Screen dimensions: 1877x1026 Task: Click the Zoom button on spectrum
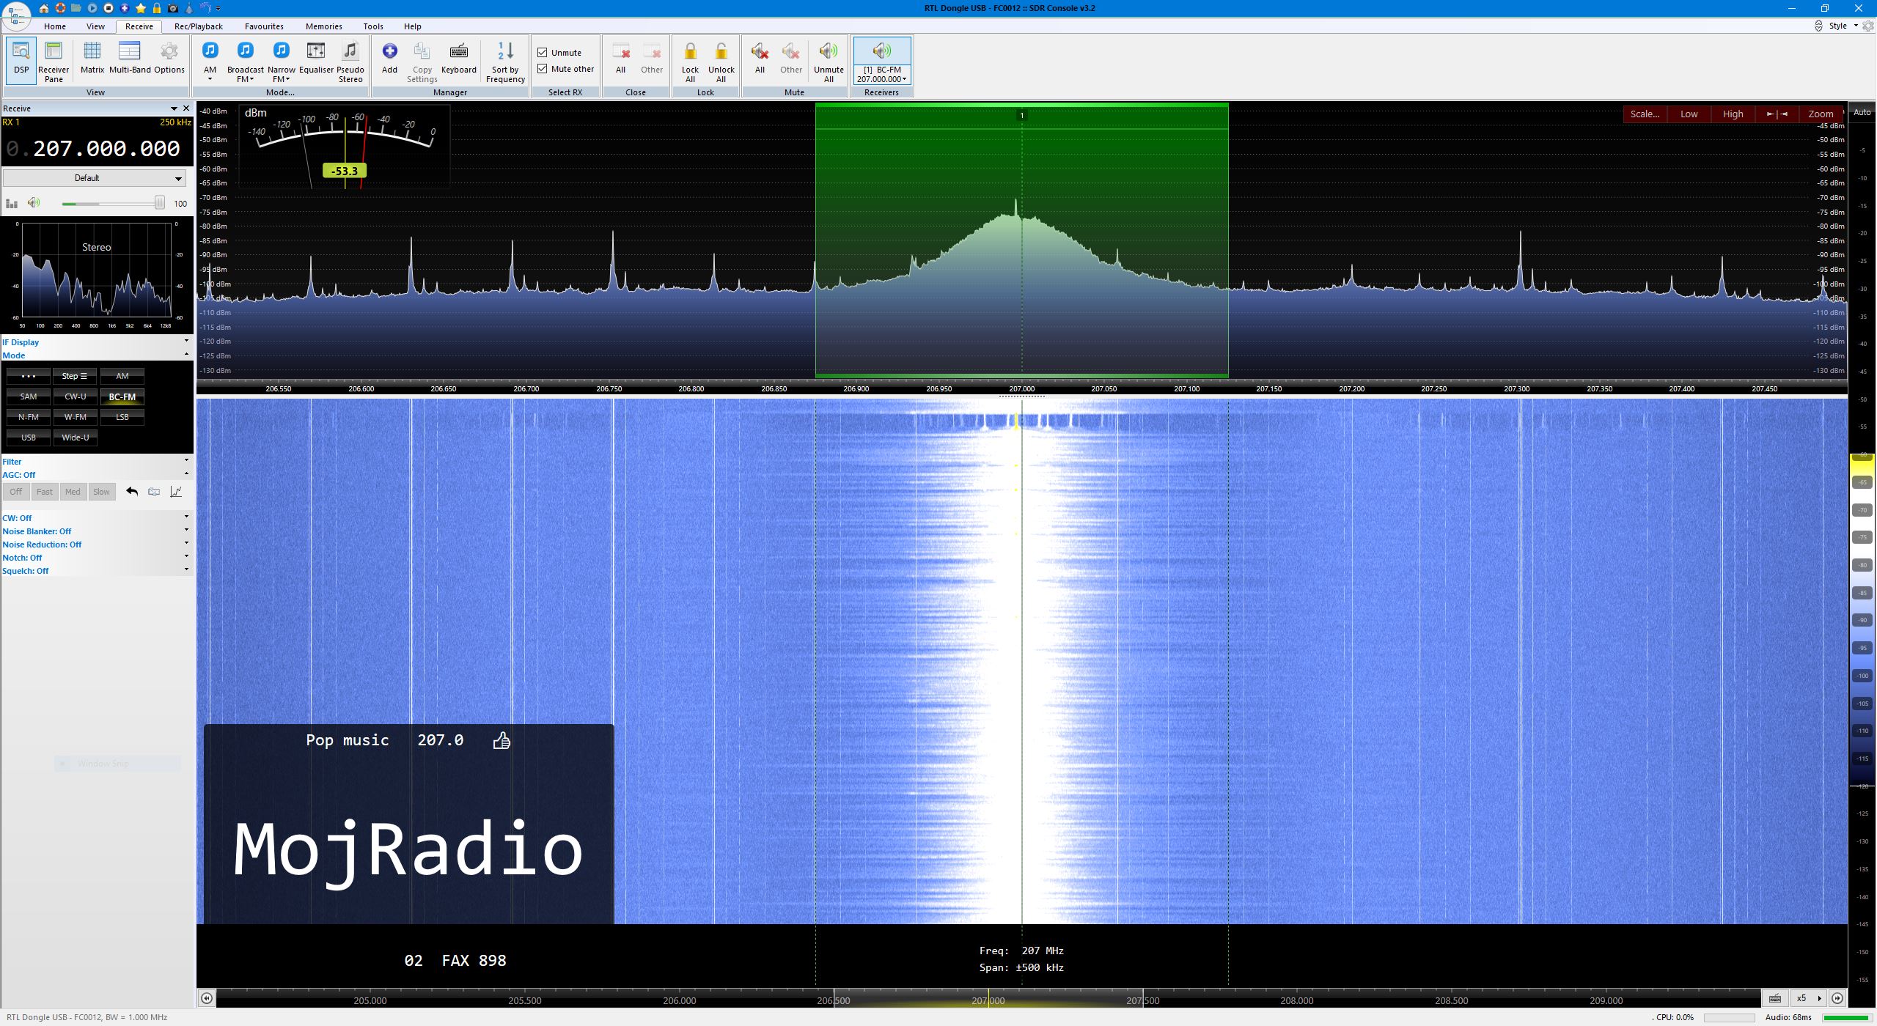(1820, 114)
